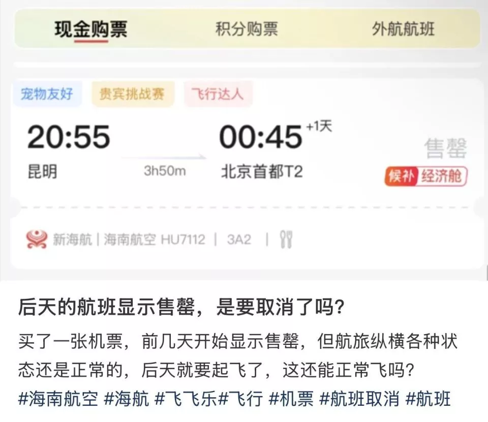Tap the 经济舱 cabin label
This screenshot has height=422, width=488.
[x=442, y=177]
